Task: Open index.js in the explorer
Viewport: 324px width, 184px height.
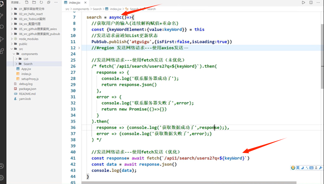Action: coord(26,74)
